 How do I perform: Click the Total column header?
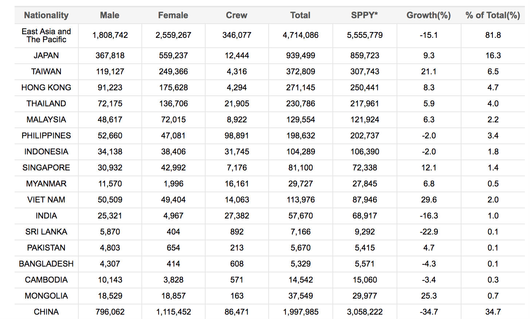[300, 15]
